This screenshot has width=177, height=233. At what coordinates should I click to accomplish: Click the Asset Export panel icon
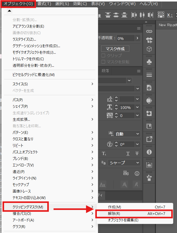pos(149,139)
